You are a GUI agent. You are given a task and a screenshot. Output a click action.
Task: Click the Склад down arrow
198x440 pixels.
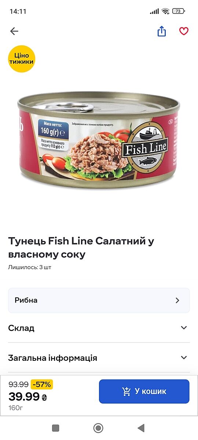tap(184, 328)
